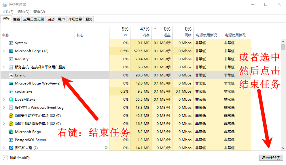Switch to the 服务 tab
This screenshot has height=165, width=286.
(89, 19)
